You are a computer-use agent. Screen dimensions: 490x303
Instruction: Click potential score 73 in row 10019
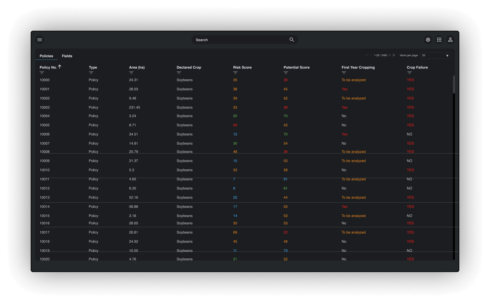(286, 251)
